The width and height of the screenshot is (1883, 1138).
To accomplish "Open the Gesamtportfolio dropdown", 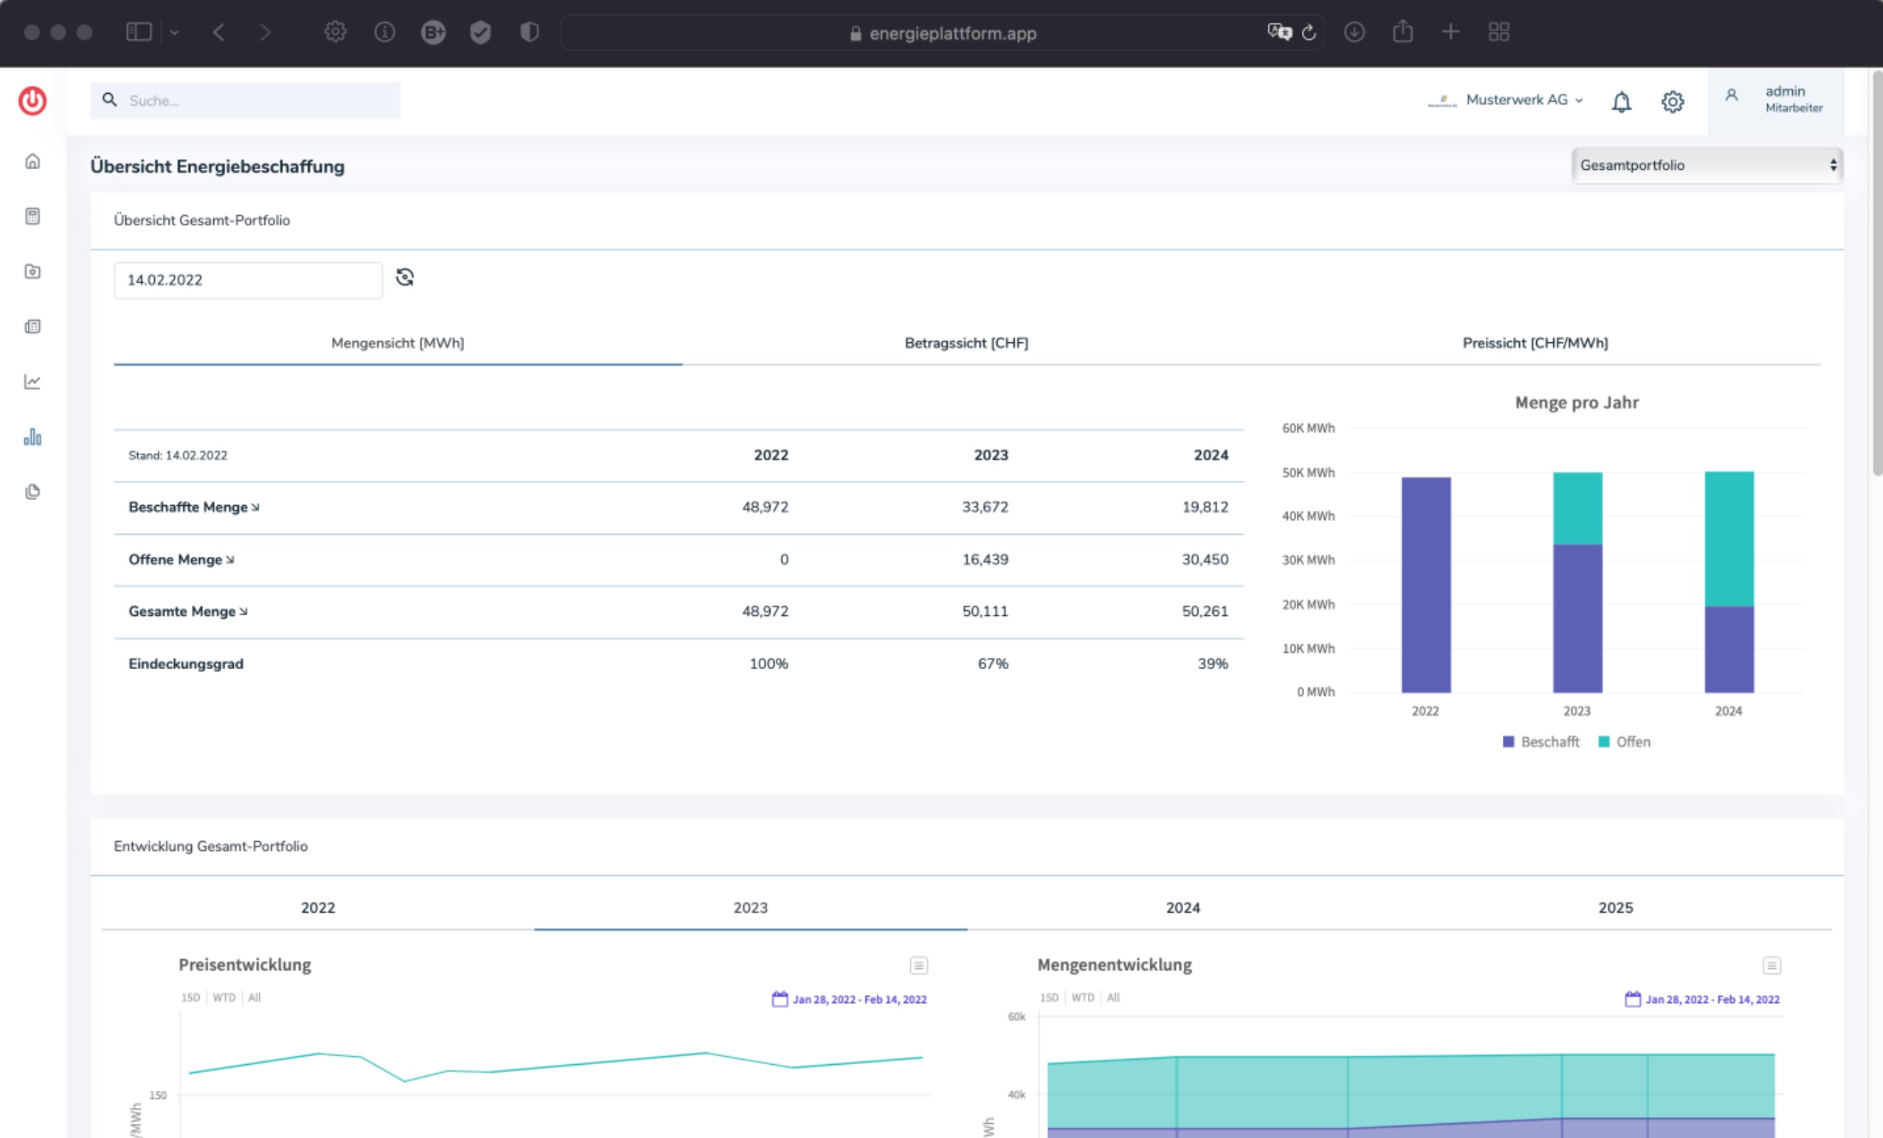I will coord(1707,165).
